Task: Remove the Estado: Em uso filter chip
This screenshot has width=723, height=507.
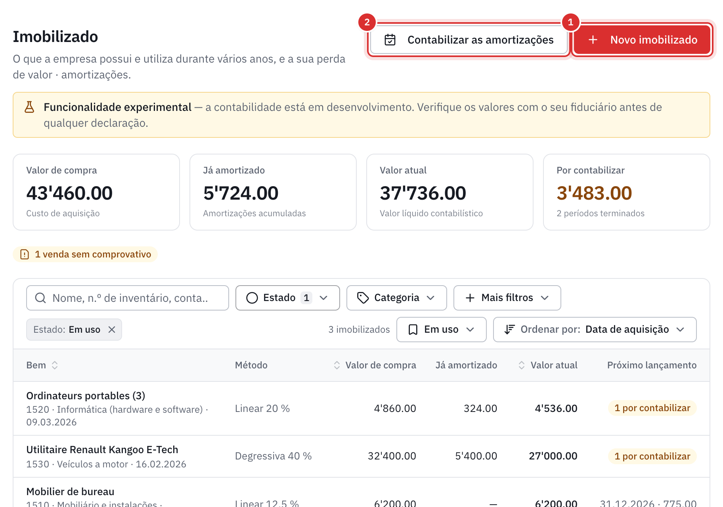Action: click(x=112, y=330)
